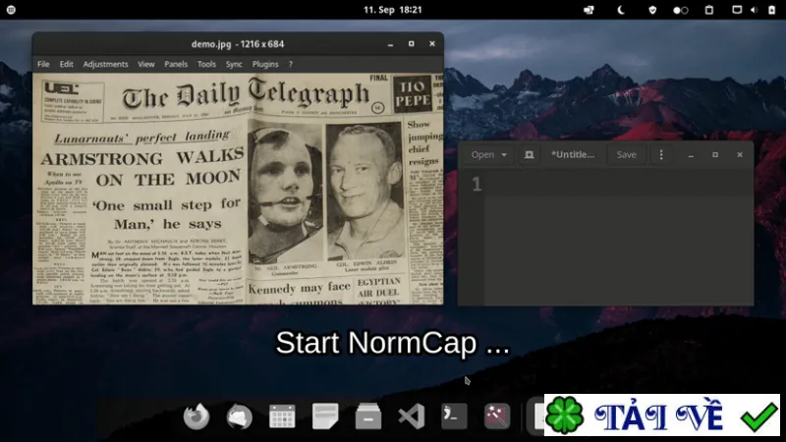Click the date and time clock

(x=392, y=10)
